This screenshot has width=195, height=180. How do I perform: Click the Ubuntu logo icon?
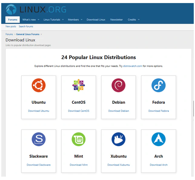point(38,85)
